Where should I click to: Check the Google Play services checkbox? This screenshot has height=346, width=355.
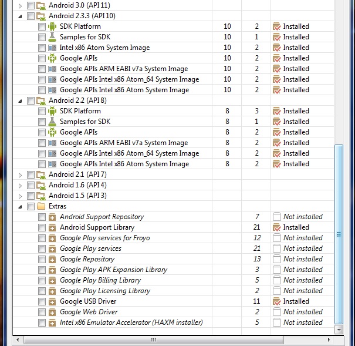pos(42,248)
